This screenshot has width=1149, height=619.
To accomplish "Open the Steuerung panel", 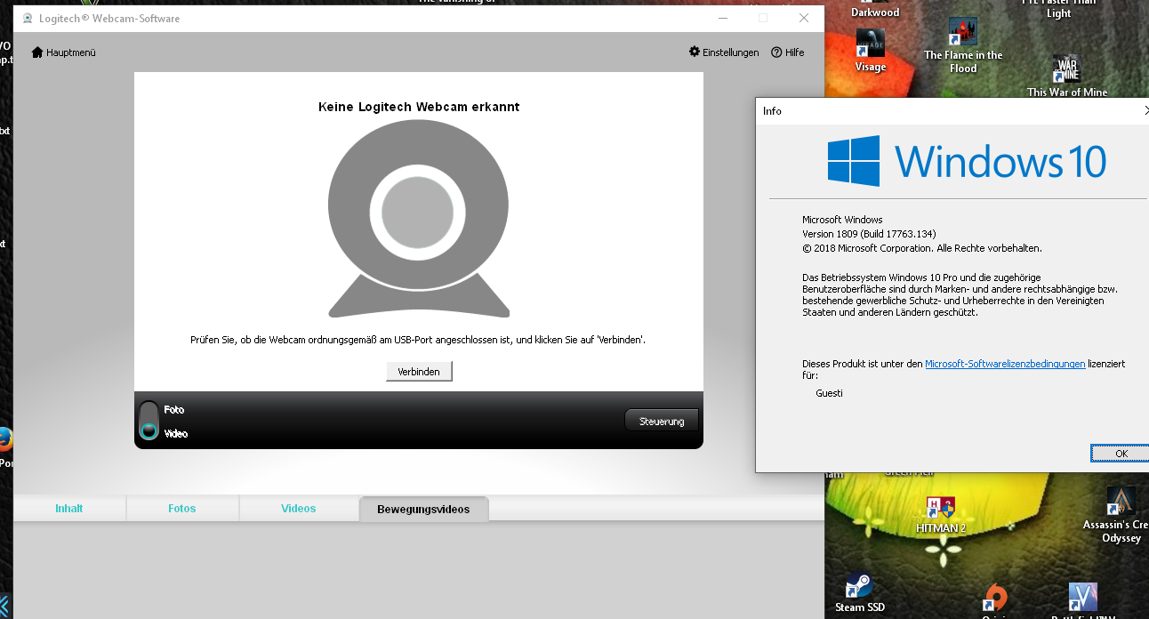I will click(661, 420).
